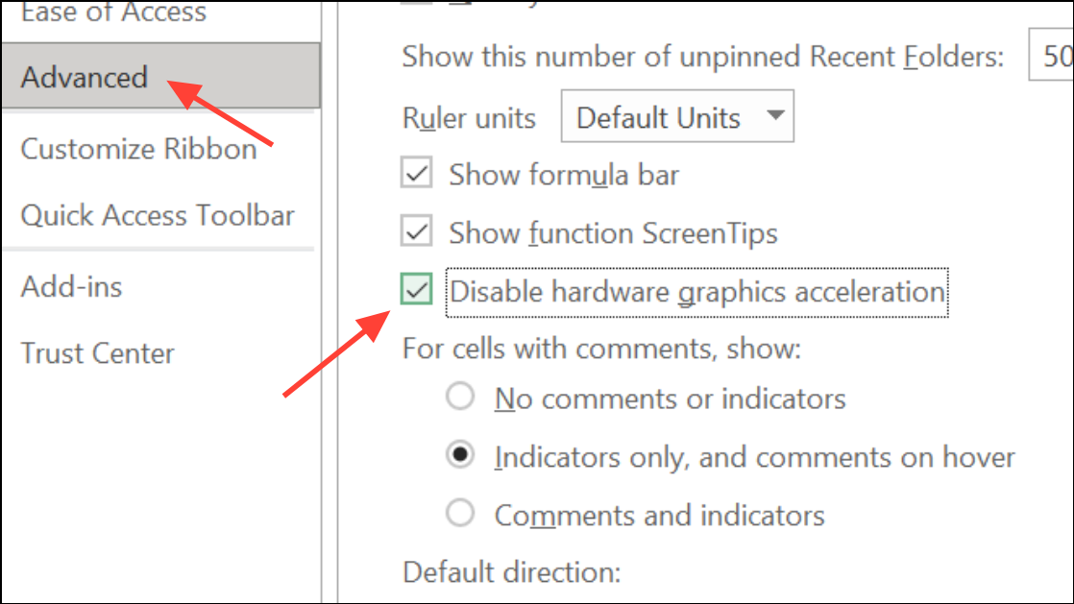Open the Trust Center section
Image resolution: width=1074 pixels, height=604 pixels.
[98, 352]
